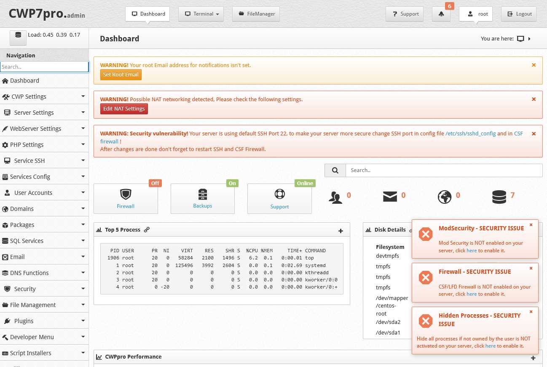Expand CWP Settings menu
Viewport: 547px width, 367px height.
coord(44,97)
